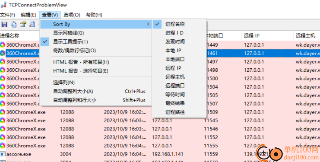This screenshot has height=162, width=320.
Task: Click local port cell 11552
Action: coord(211,137)
